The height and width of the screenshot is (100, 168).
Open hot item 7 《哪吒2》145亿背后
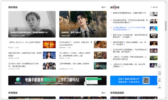[x=130, y=58]
